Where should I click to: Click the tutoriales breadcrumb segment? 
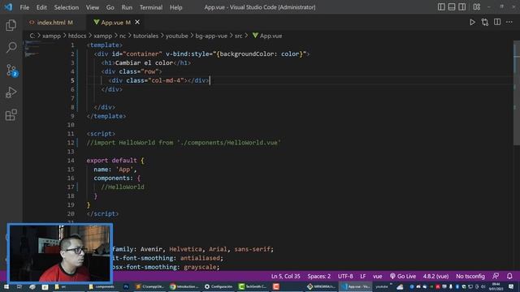click(x=145, y=36)
